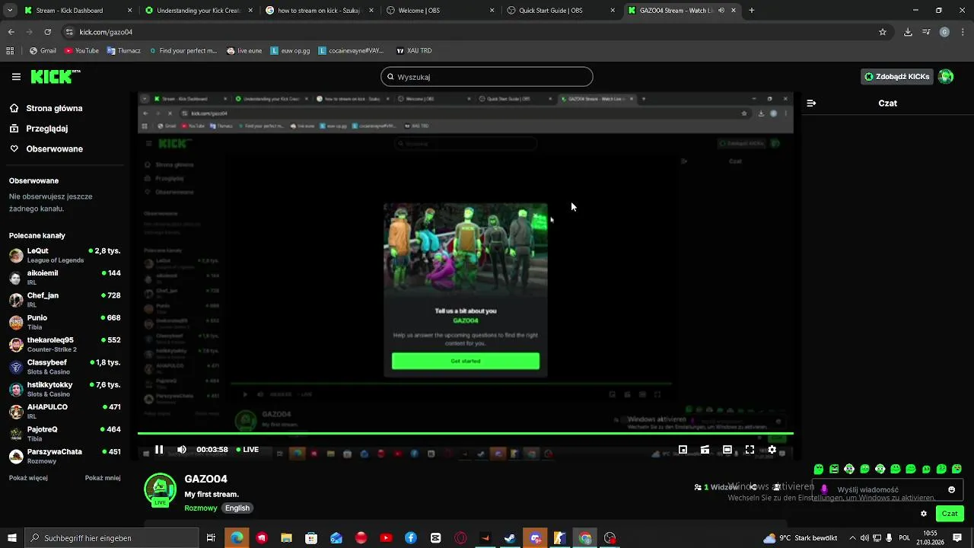Click the green Czat send button
The height and width of the screenshot is (548, 974).
(950, 514)
